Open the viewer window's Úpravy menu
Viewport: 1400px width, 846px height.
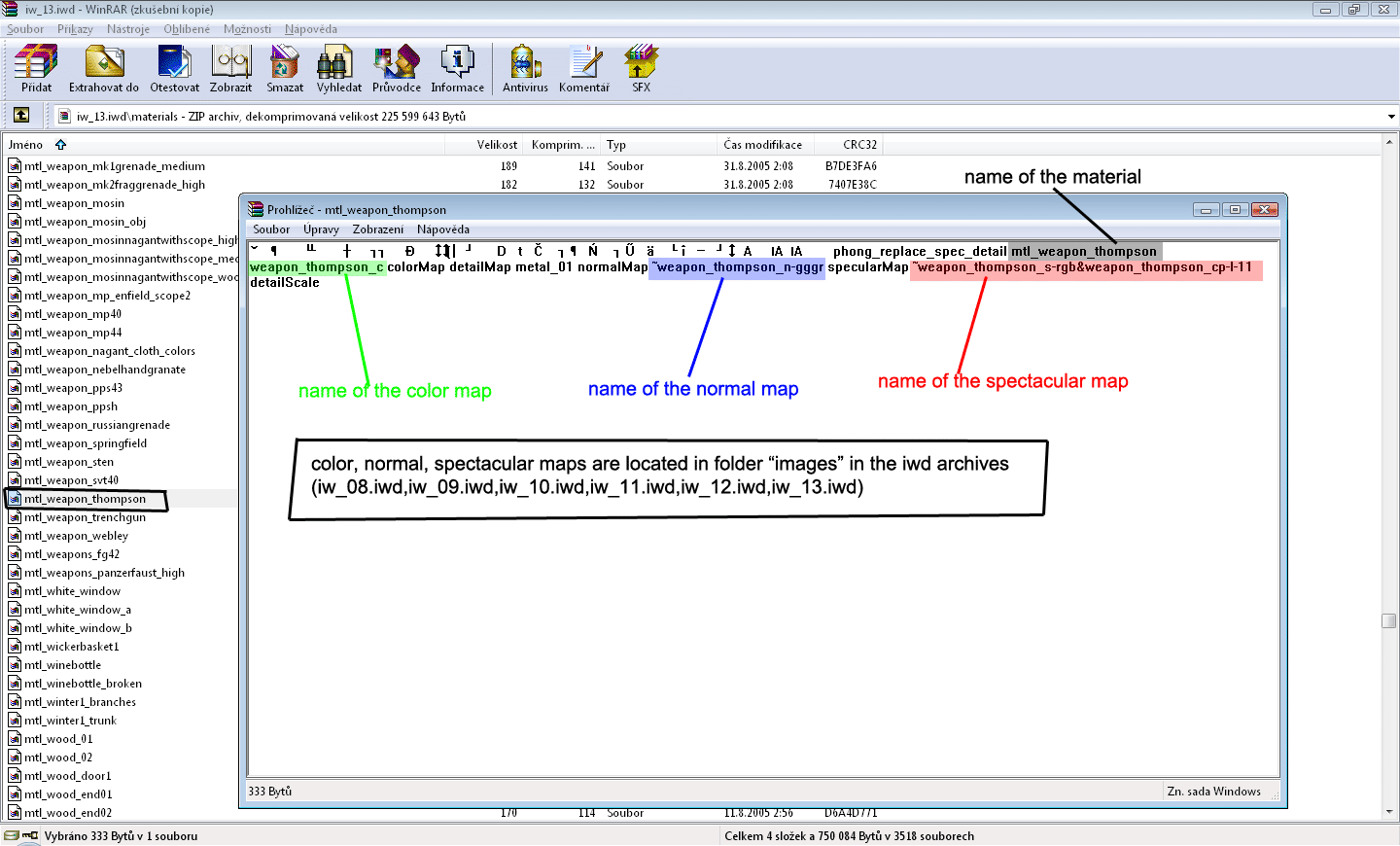[x=321, y=229]
